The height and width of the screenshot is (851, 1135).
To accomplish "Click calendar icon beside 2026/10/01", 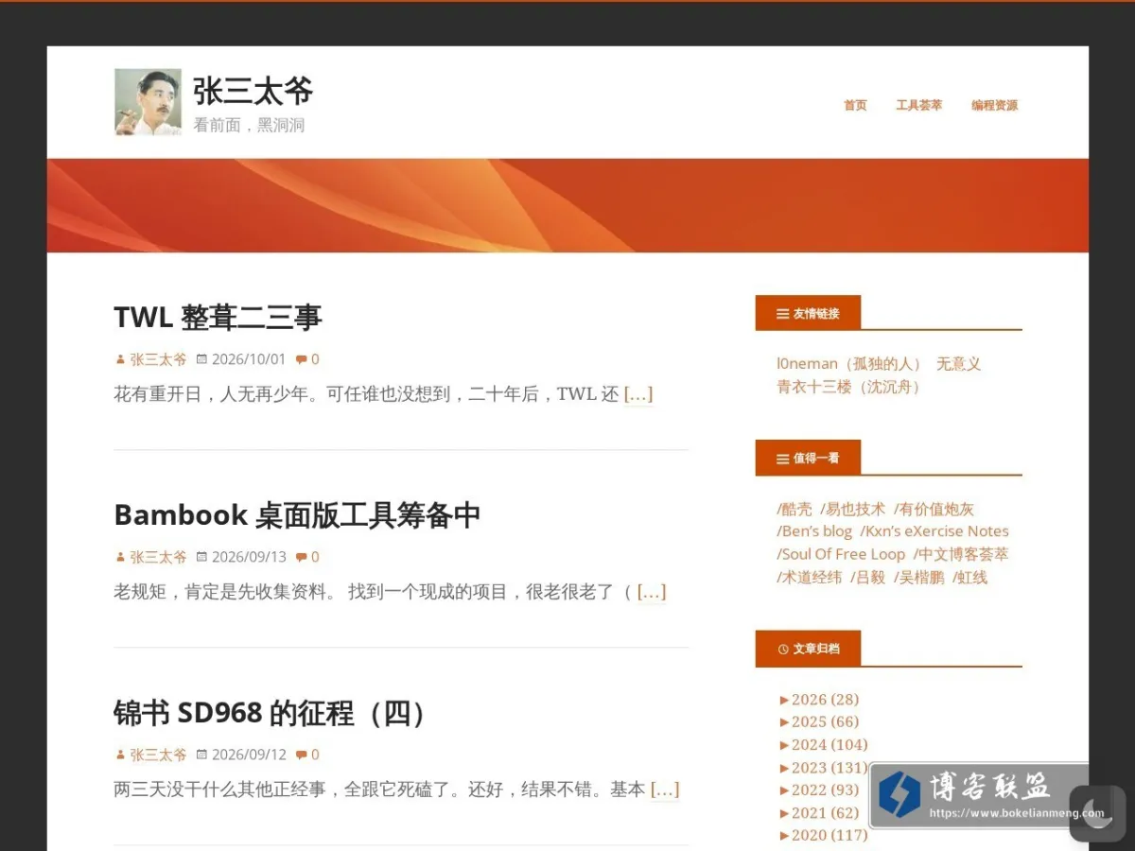I will pyautogui.click(x=201, y=359).
